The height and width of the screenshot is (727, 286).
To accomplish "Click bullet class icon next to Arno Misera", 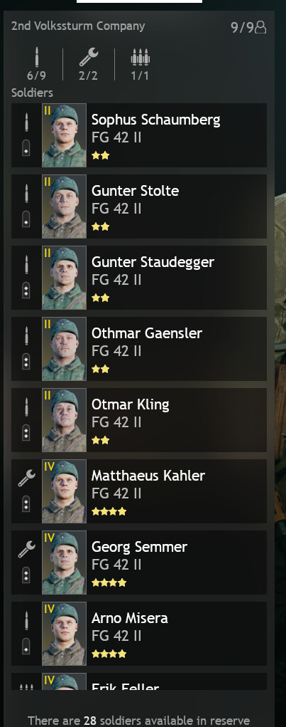I will 26,620.
